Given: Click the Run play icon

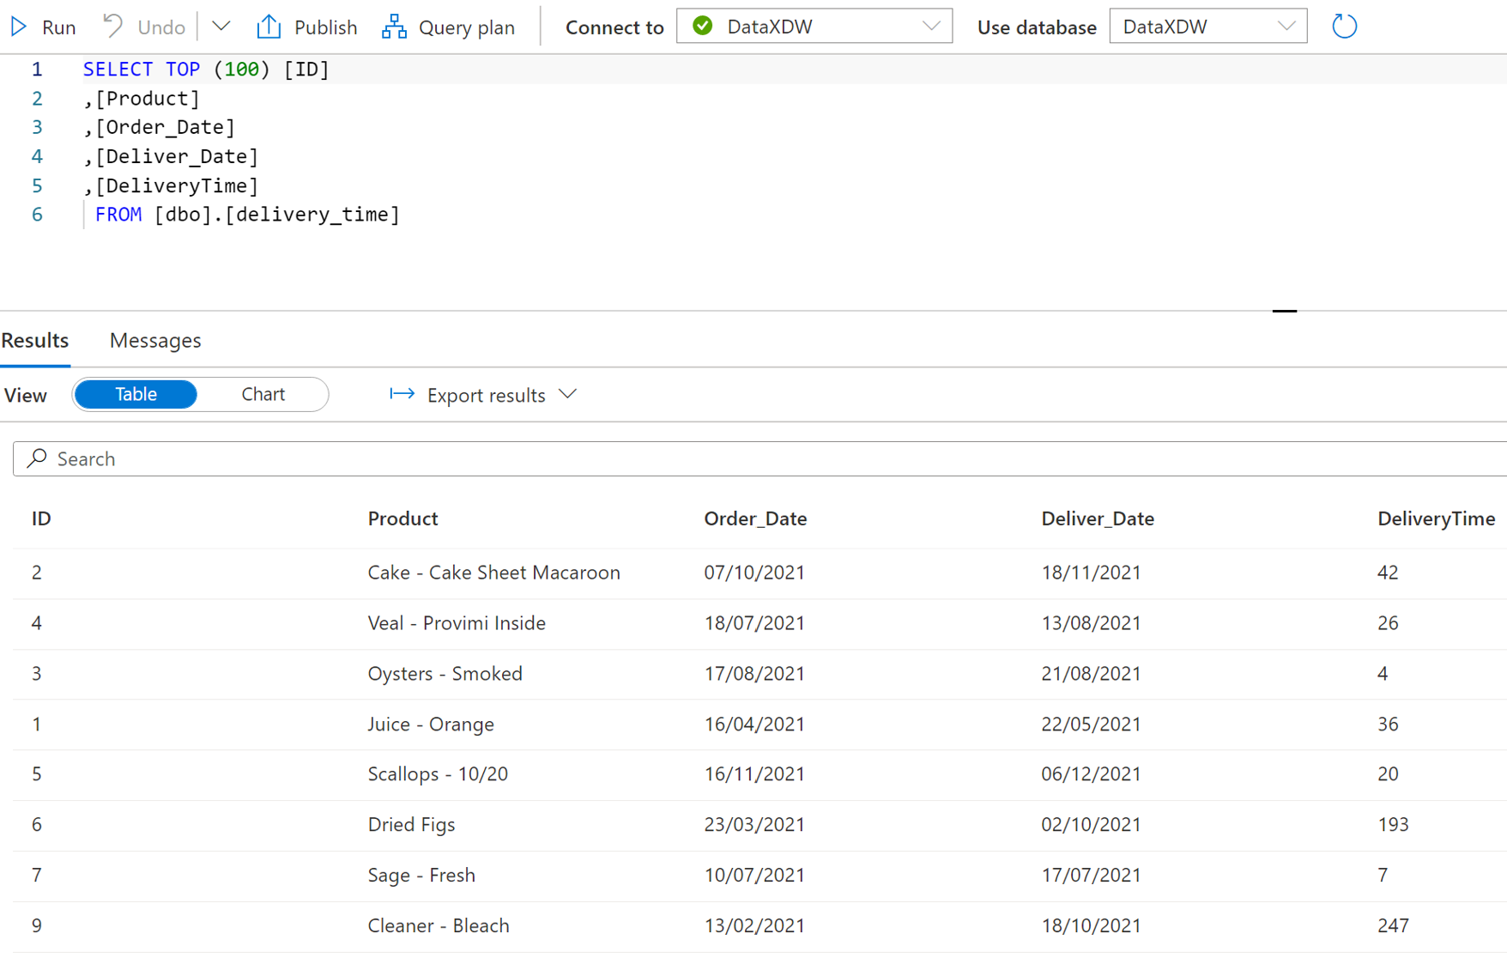Looking at the screenshot, I should pyautogui.click(x=19, y=27).
